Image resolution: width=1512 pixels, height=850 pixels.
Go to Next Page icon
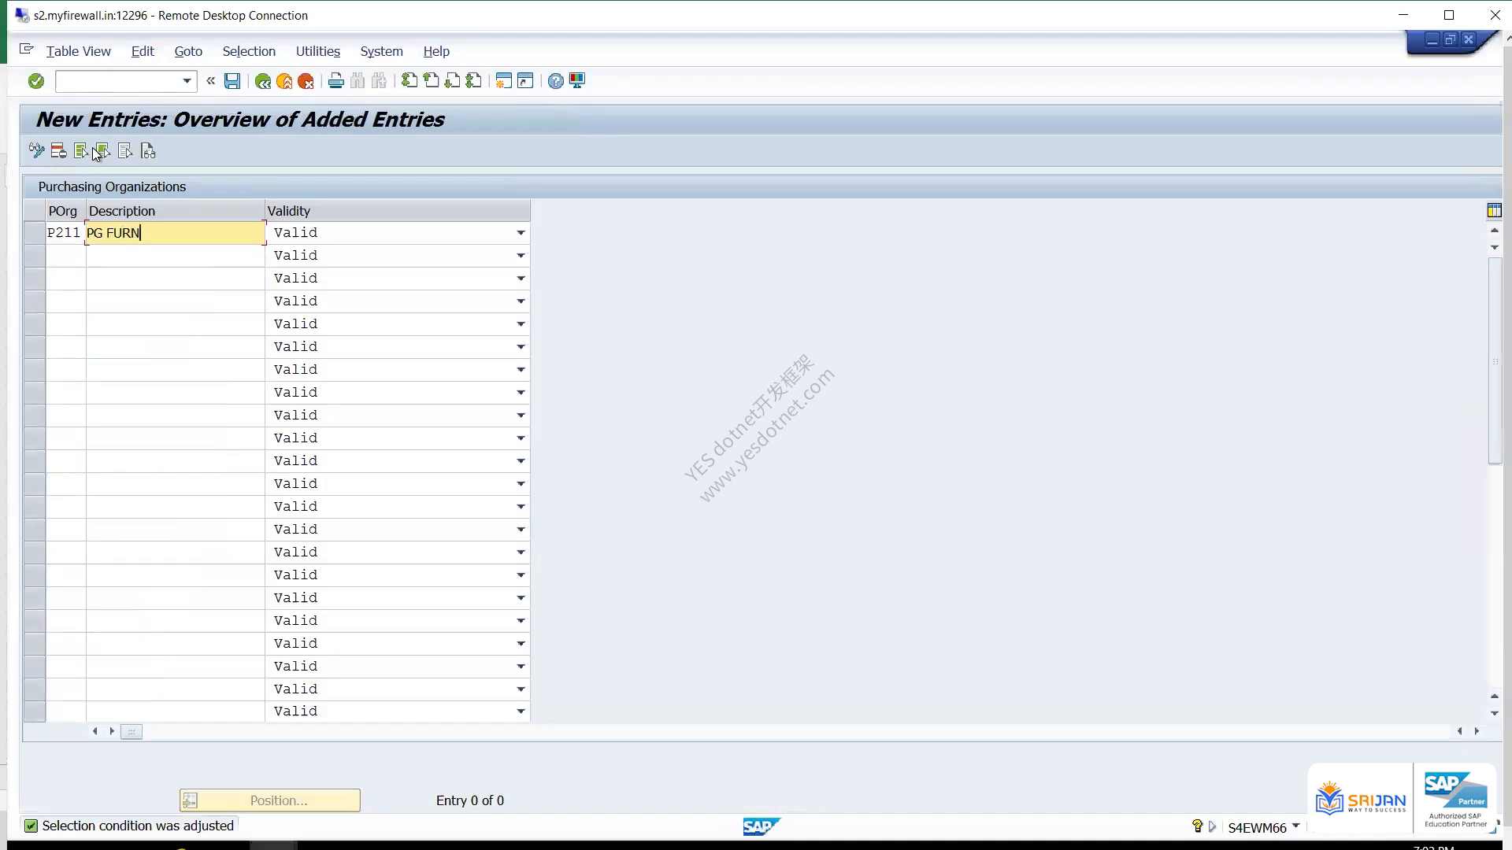click(452, 81)
